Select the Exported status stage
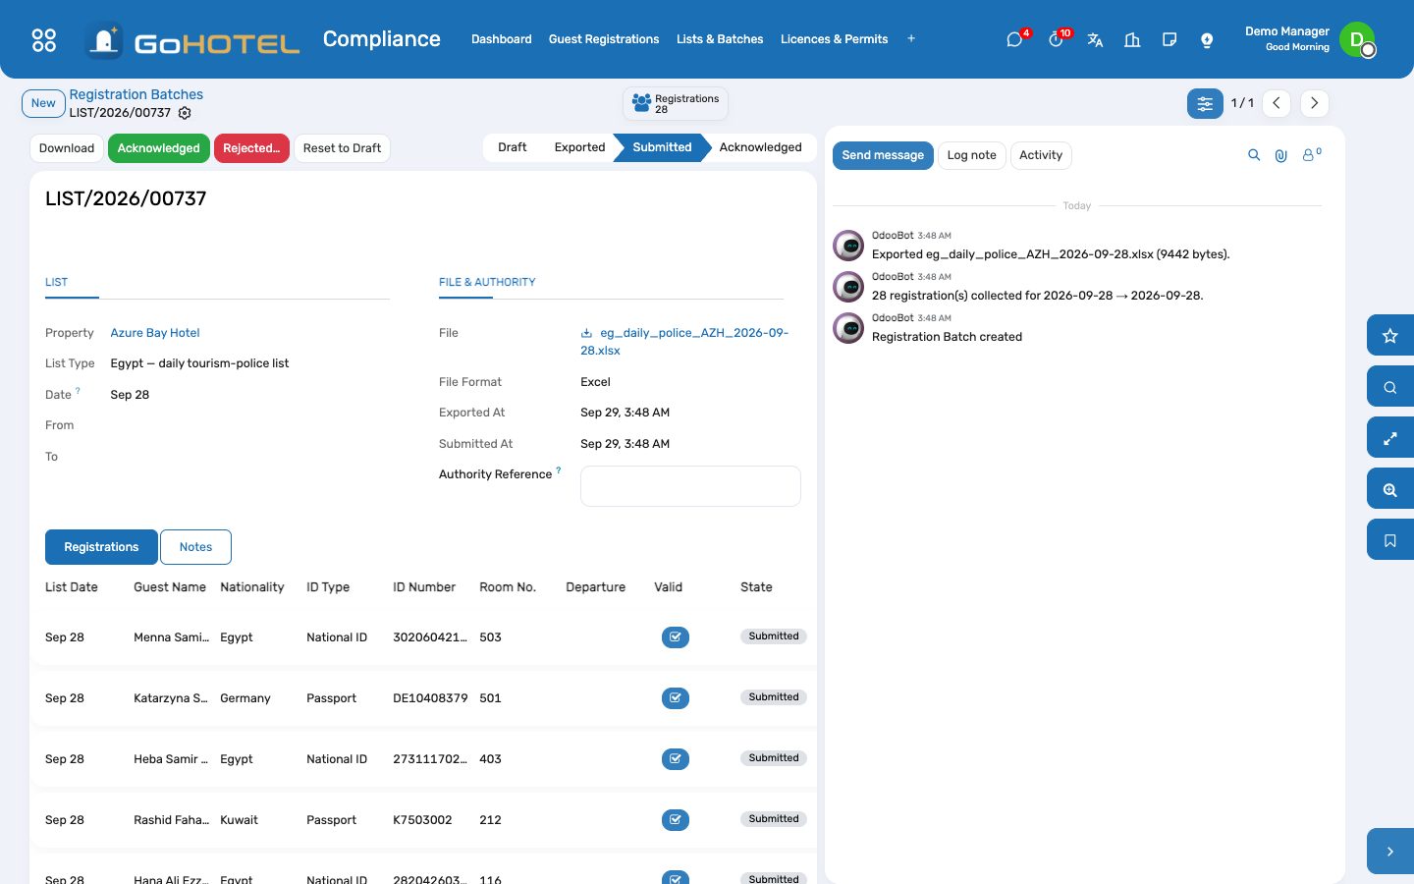 [x=579, y=147]
